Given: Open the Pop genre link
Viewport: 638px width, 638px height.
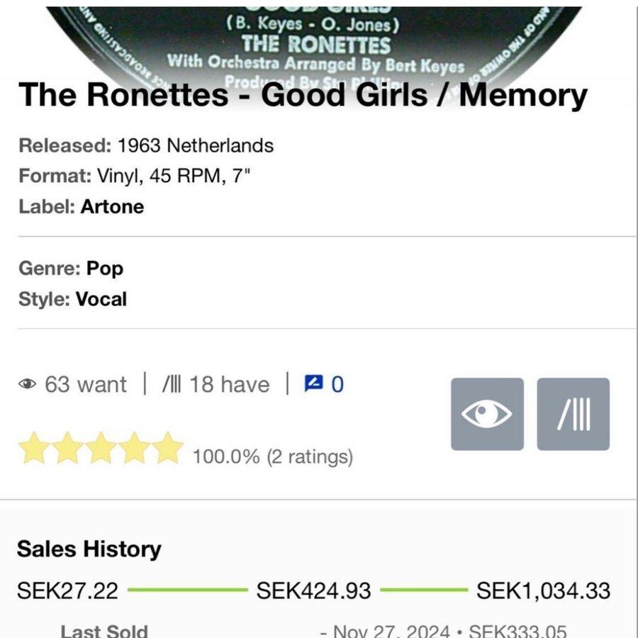Looking at the screenshot, I should coord(105,268).
